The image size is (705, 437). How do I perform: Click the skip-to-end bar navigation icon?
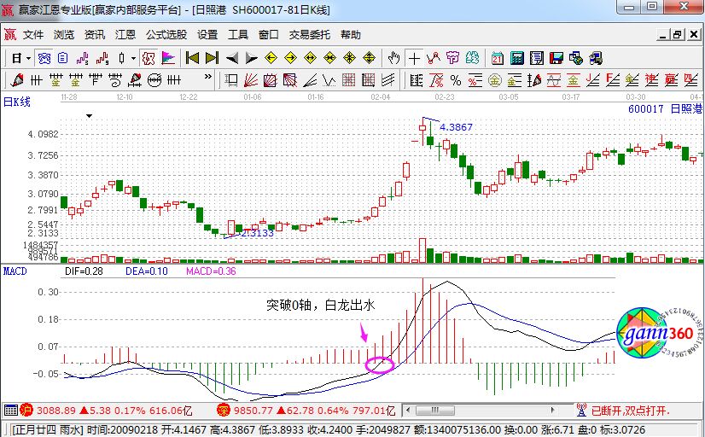(x=212, y=58)
